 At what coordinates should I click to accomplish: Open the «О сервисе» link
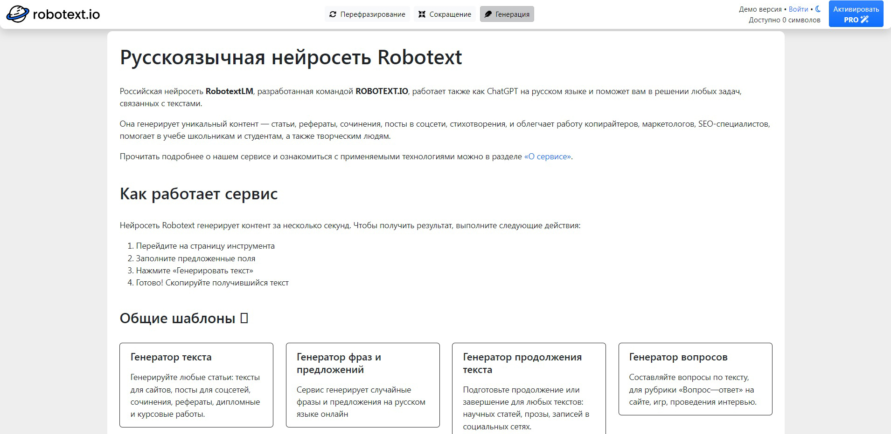pos(548,156)
